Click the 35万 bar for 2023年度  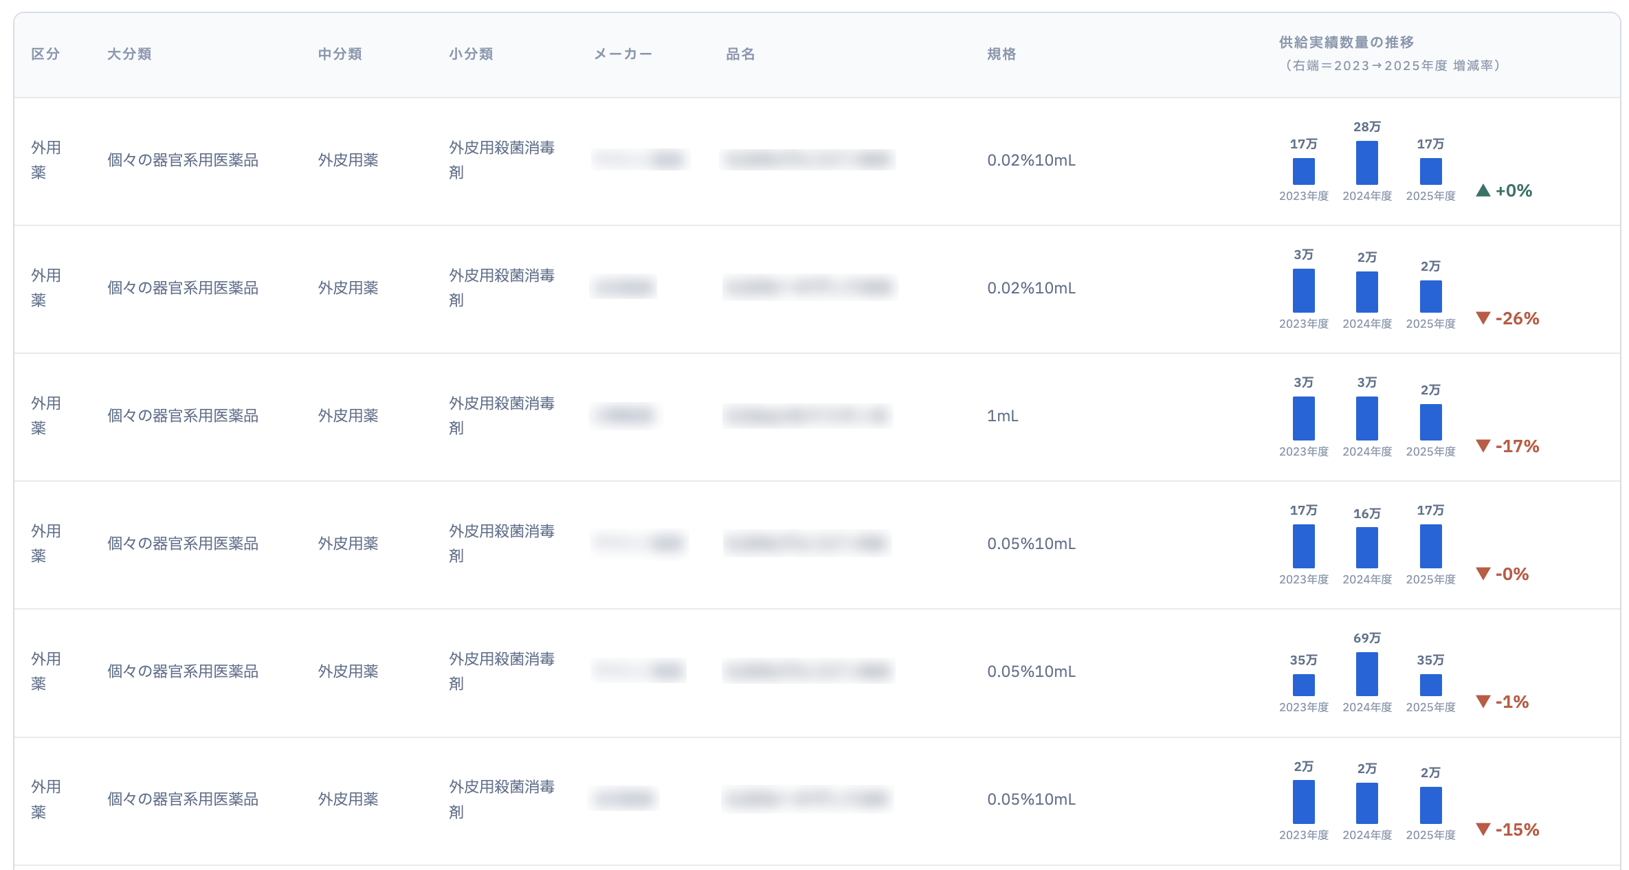point(1303,685)
